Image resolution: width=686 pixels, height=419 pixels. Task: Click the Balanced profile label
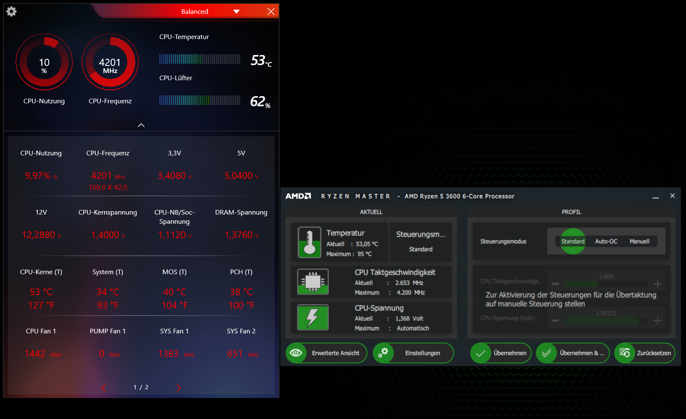pos(195,12)
